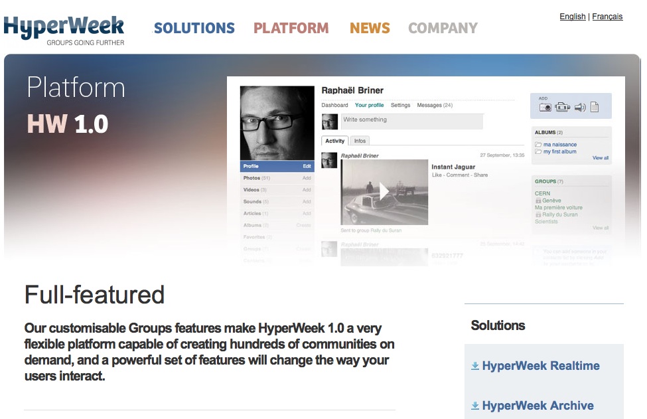Click the Full-featured heading
This screenshot has height=419, width=647.
coord(94,295)
